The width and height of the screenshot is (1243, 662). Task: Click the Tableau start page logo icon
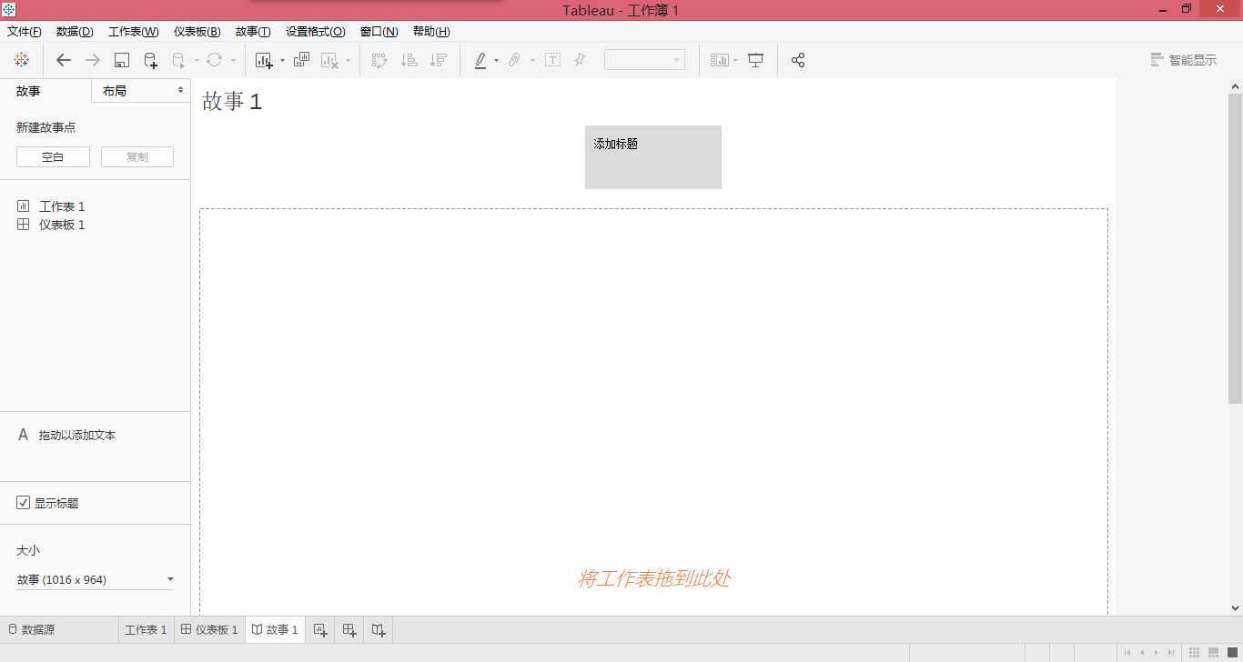22,60
